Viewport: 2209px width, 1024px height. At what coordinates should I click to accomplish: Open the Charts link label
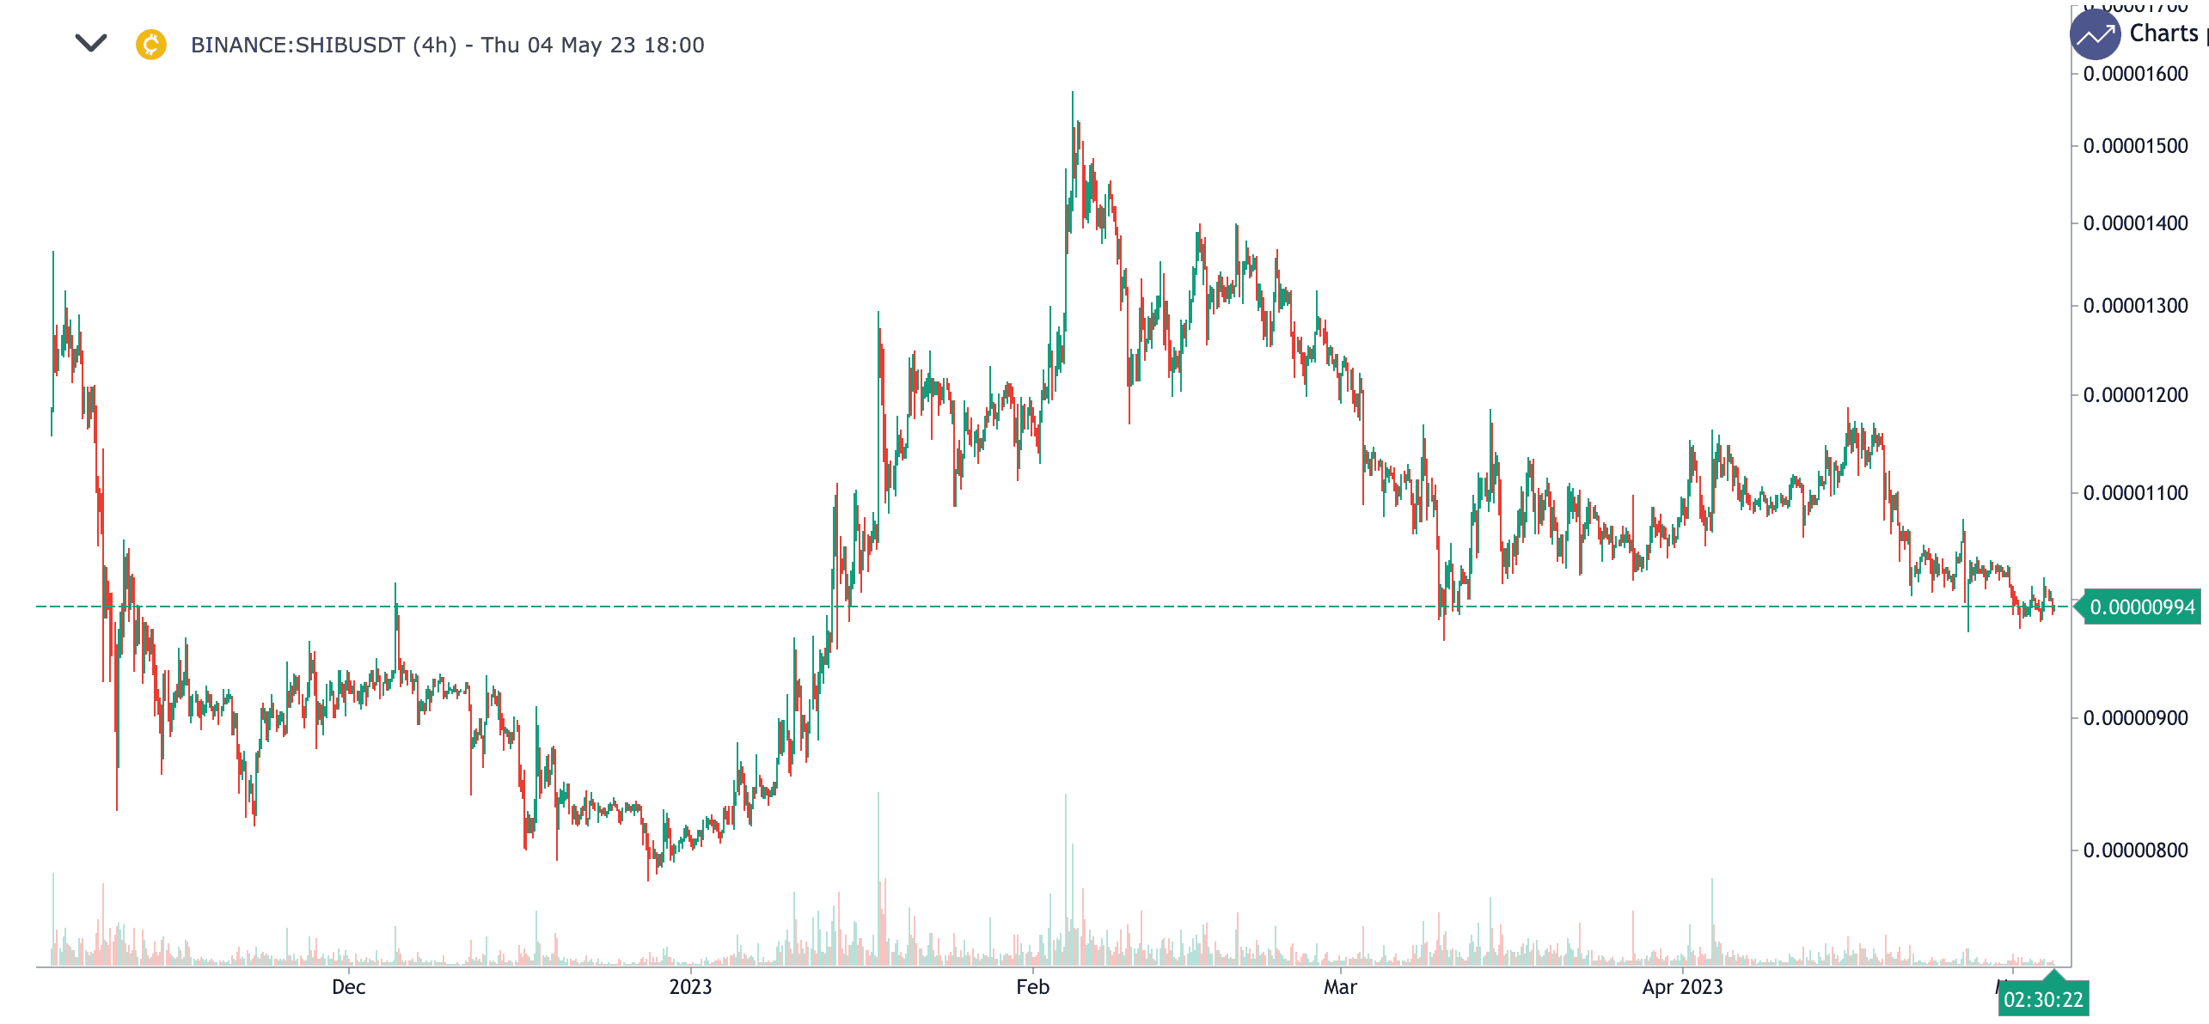(2163, 34)
